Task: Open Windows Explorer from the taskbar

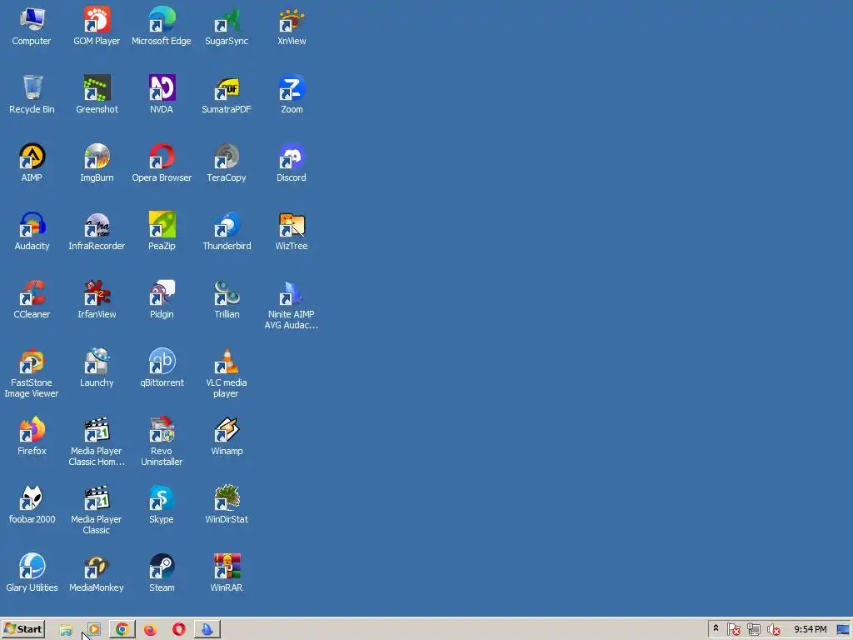Action: [x=66, y=630]
